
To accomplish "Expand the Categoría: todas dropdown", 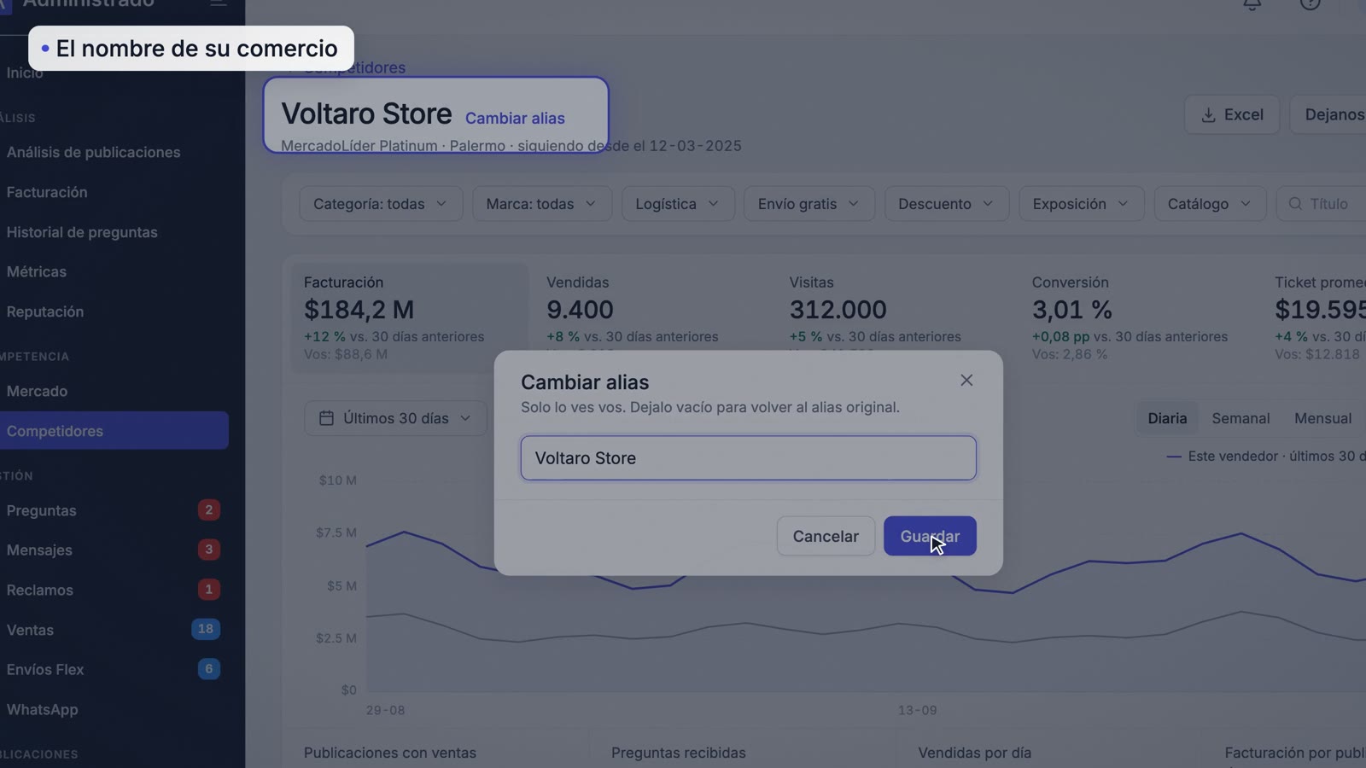I will point(381,204).
